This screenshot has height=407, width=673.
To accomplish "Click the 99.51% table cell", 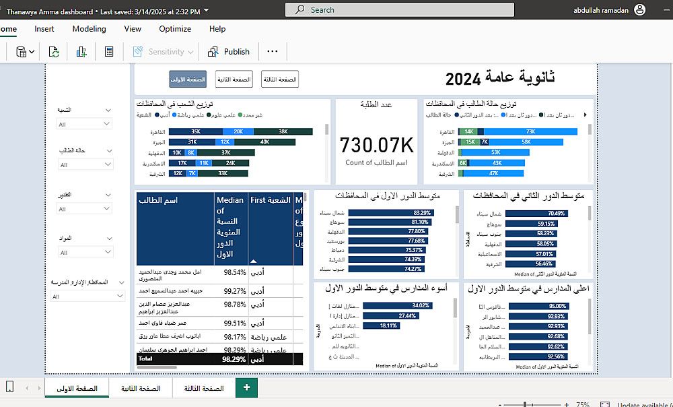I will click(235, 323).
